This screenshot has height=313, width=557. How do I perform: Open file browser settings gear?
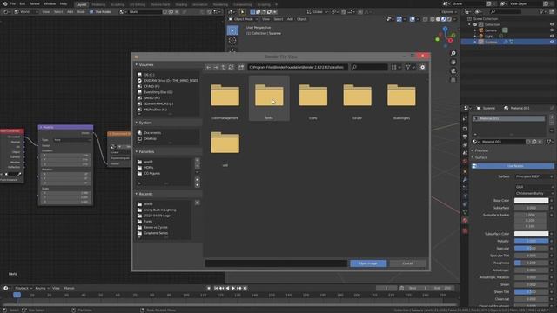pos(422,67)
